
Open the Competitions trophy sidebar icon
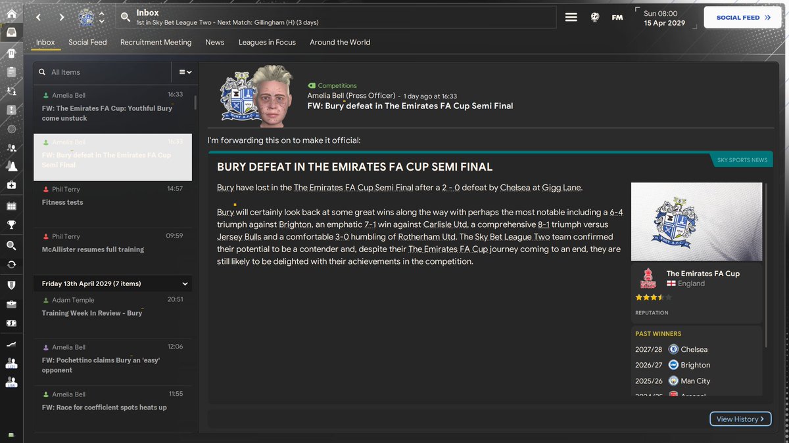pyautogui.click(x=11, y=224)
